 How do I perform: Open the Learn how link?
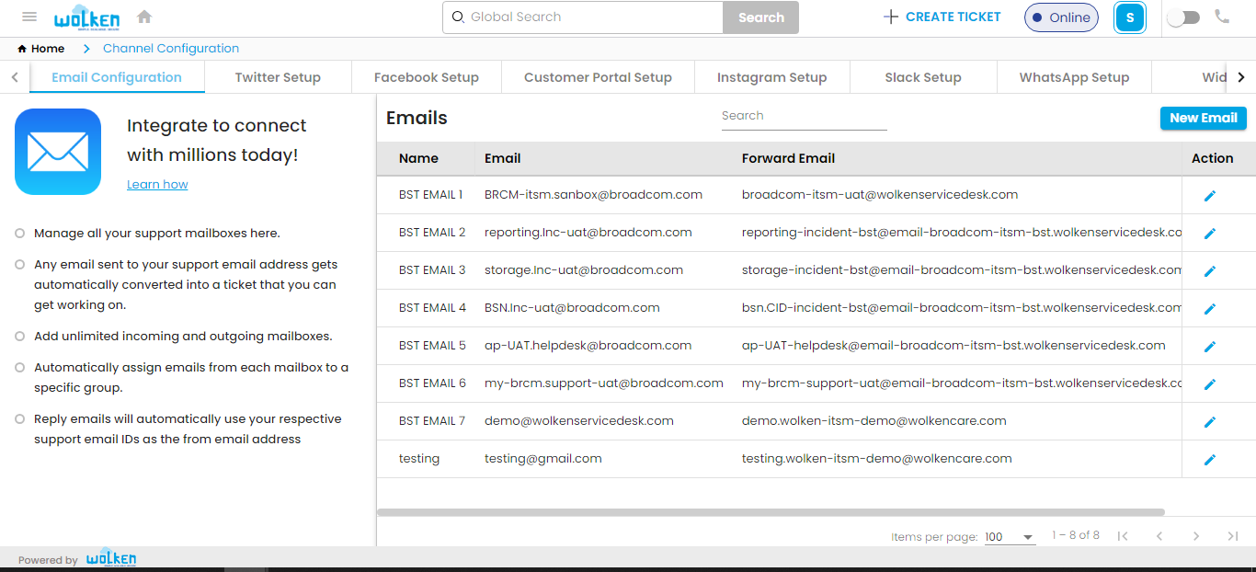click(157, 184)
